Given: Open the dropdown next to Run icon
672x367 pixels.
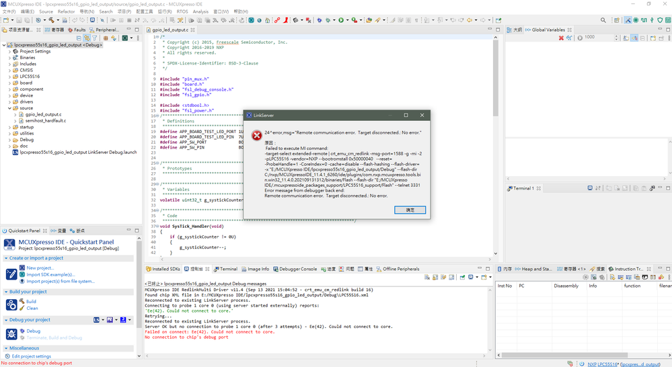Looking at the screenshot, I should [347, 20].
